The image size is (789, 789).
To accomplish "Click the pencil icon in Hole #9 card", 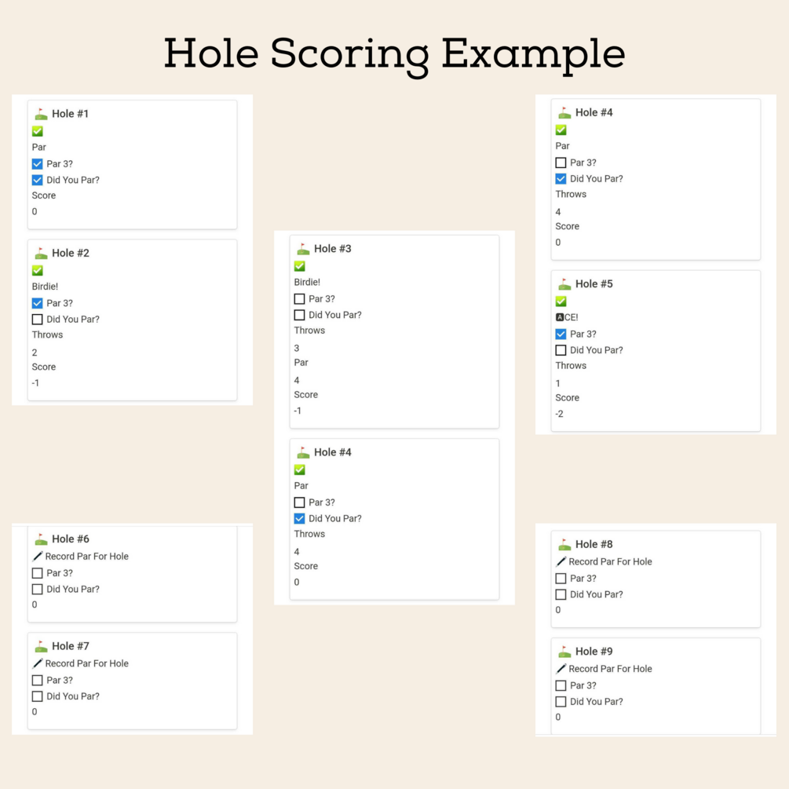I will (x=561, y=669).
